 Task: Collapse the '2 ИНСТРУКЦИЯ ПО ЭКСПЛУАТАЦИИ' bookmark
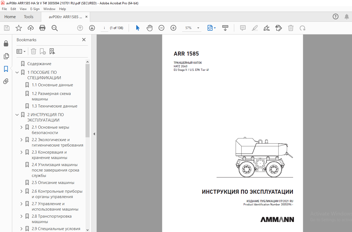(17, 115)
